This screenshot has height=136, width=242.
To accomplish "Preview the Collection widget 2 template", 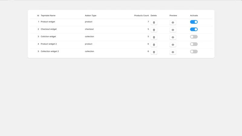I will coord(173,52).
